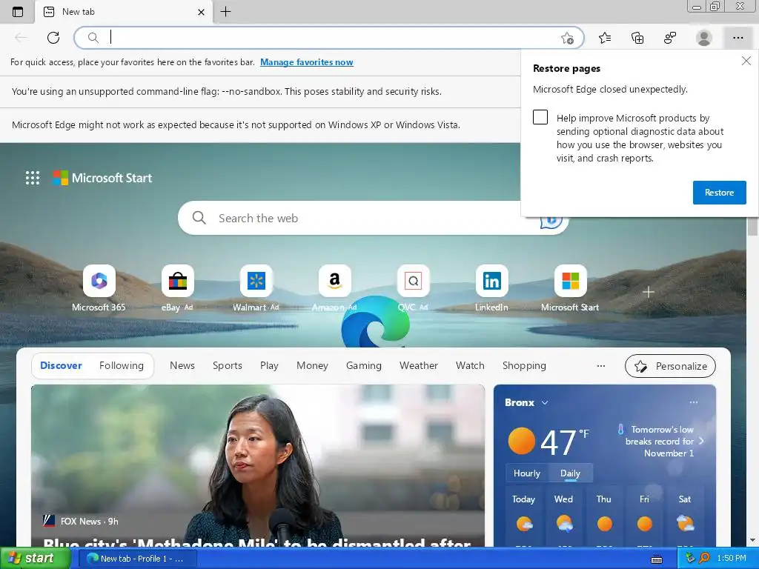
Task: Open the FOX News story thumbnail
Action: (x=258, y=465)
